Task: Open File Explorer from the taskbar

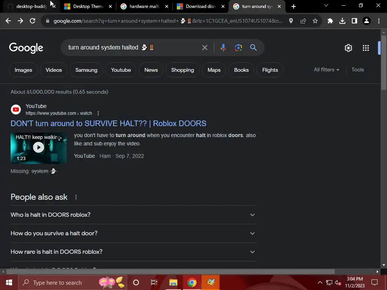Action: (x=173, y=282)
